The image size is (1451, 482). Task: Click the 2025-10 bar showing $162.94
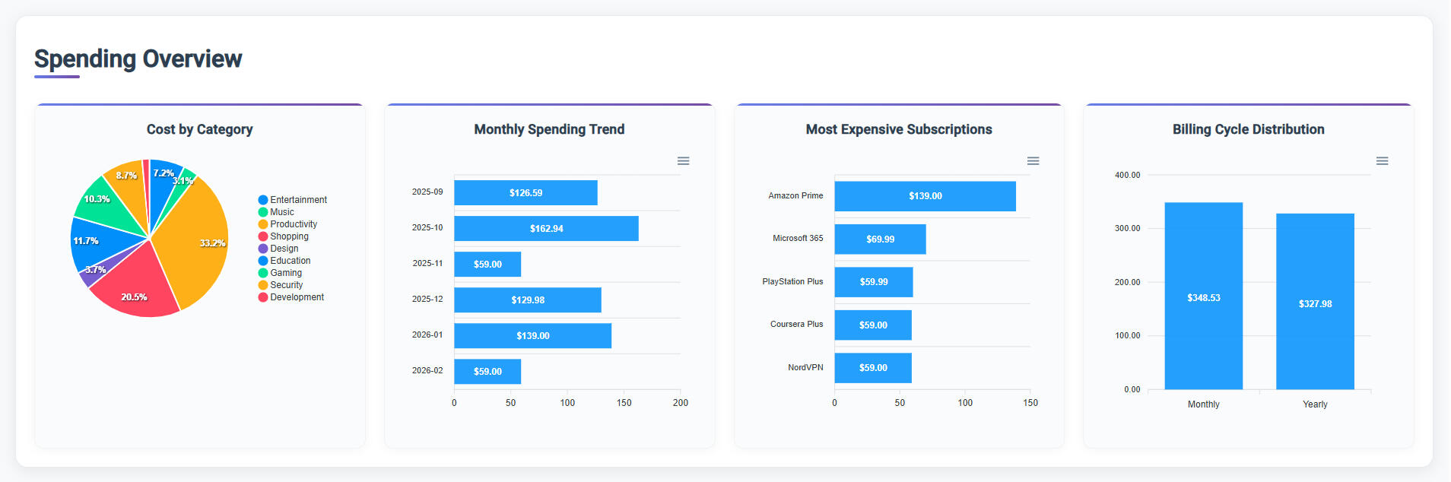point(546,229)
